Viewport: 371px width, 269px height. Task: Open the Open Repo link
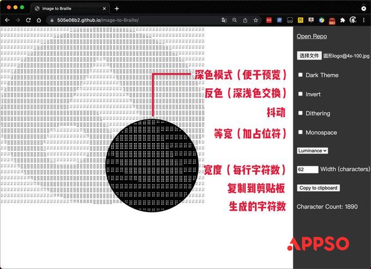pyautogui.click(x=311, y=36)
